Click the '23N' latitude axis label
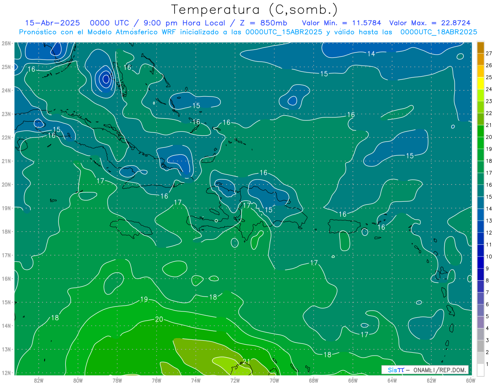Viewport: 500px width, 386px height. pos(6,114)
